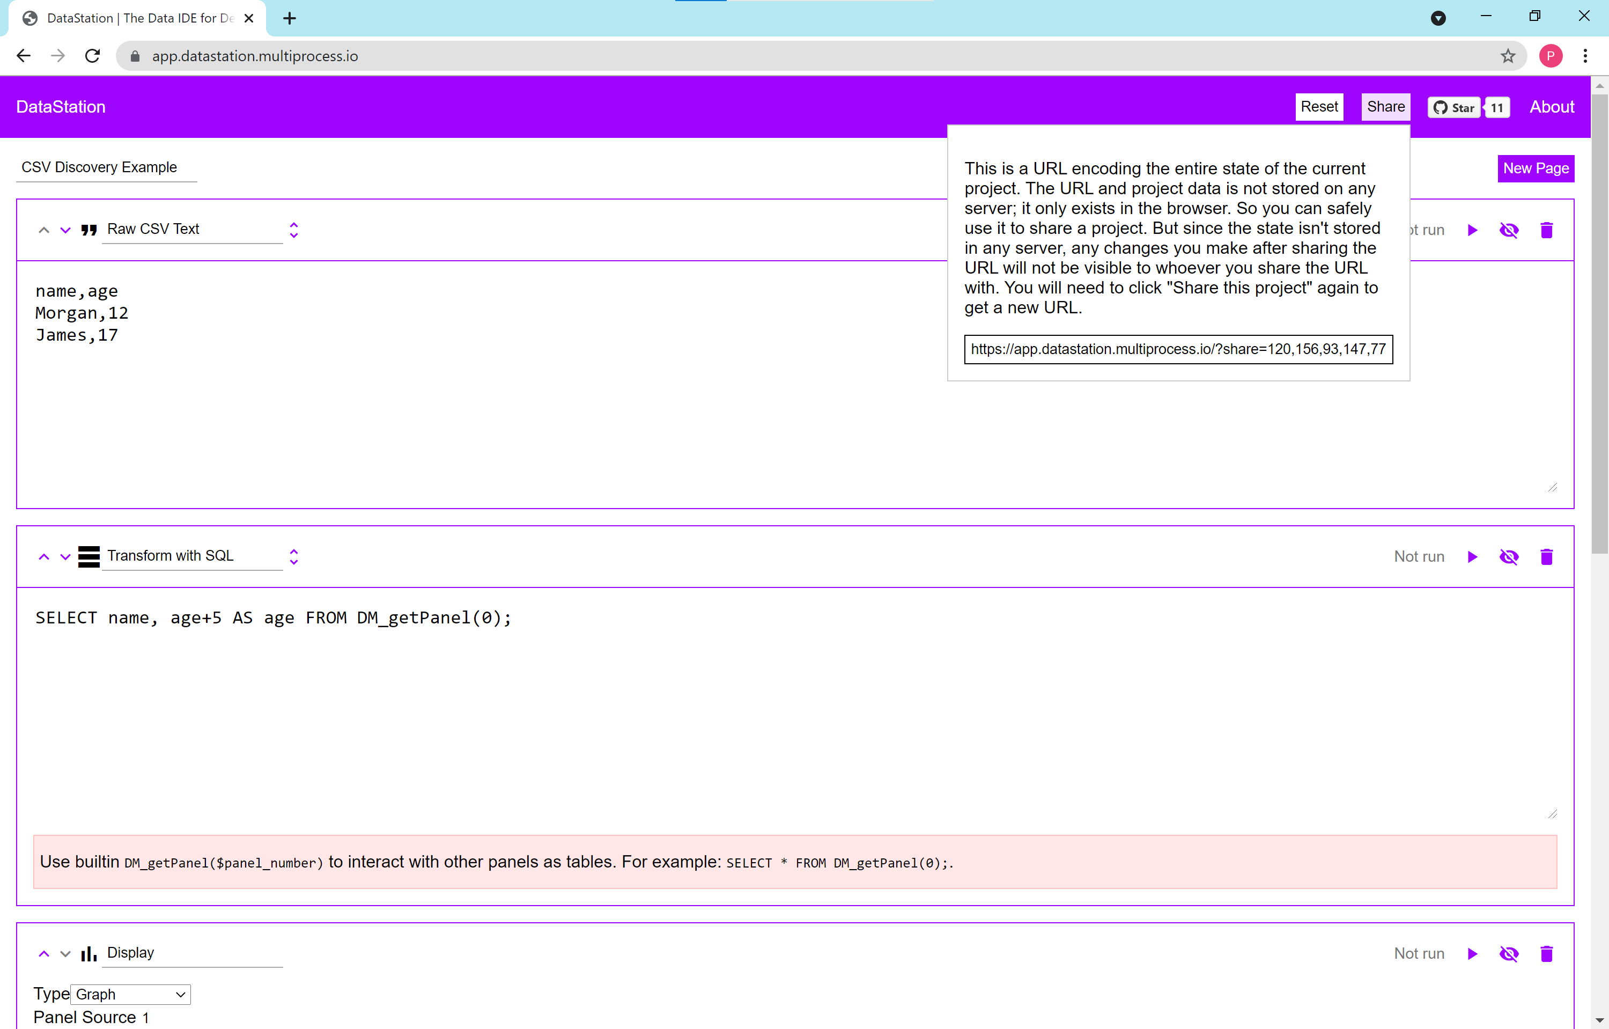Move Raw CSV Text panel down
Image resolution: width=1609 pixels, height=1029 pixels.
[65, 230]
